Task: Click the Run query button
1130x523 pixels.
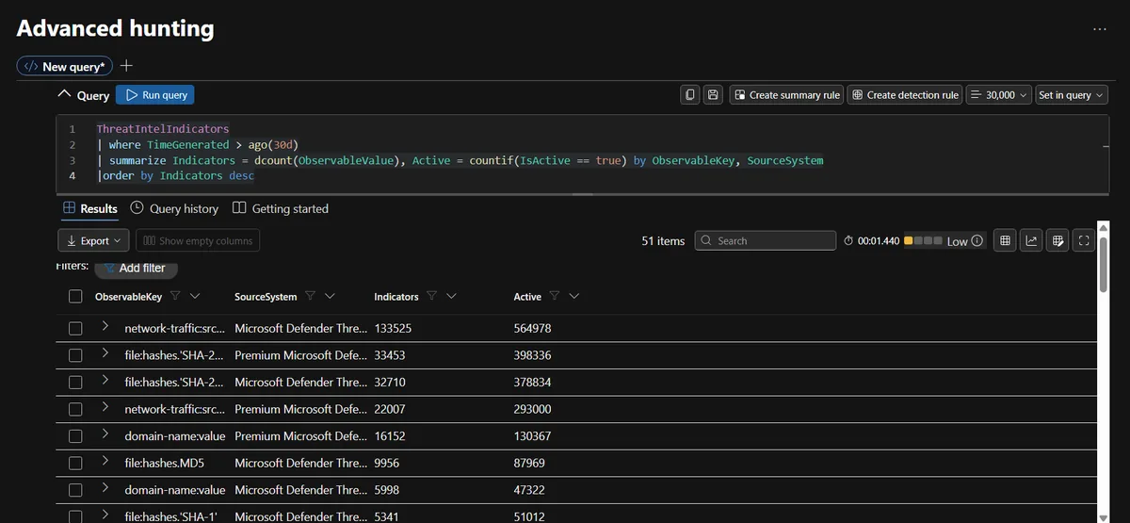Action: [x=155, y=95]
